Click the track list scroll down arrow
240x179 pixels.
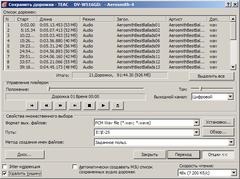click(233, 67)
